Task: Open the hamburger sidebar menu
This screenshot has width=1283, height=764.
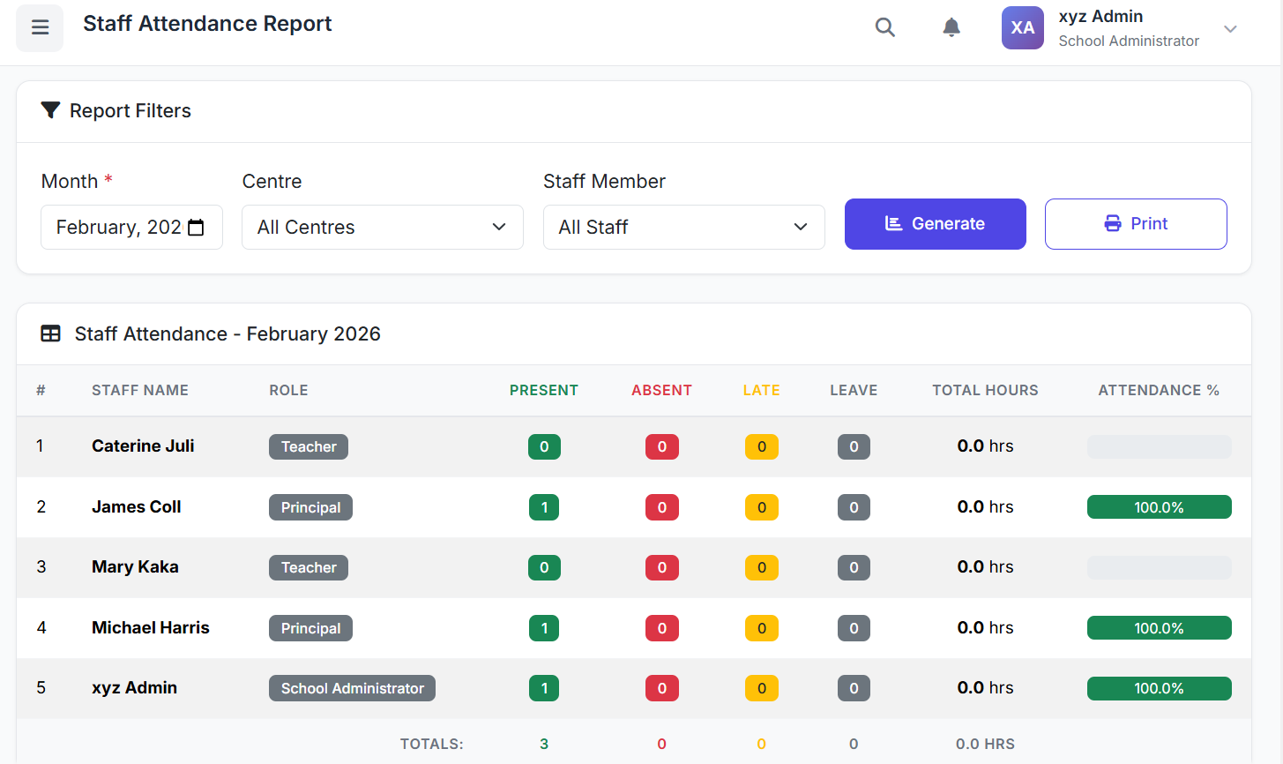Action: (40, 27)
